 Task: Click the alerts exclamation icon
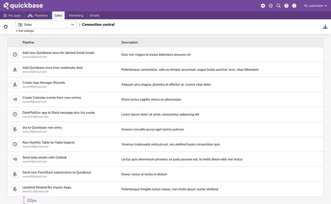(294, 6)
